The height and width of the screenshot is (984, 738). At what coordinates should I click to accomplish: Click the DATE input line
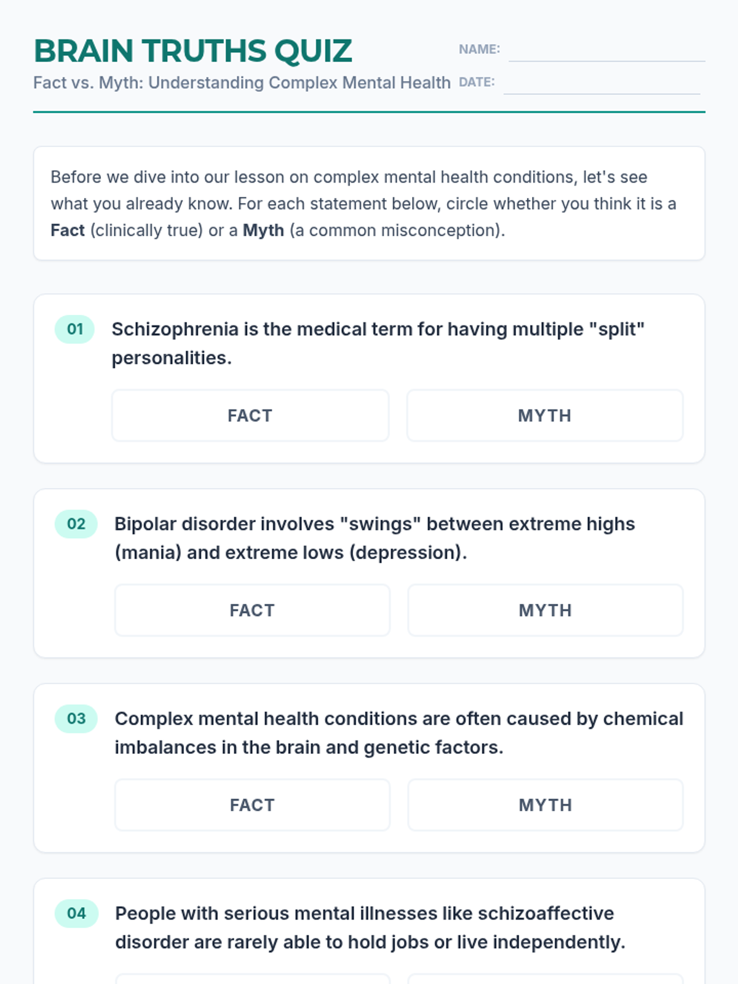coord(602,83)
